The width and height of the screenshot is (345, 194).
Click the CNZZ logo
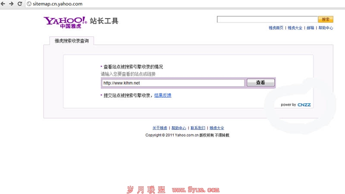point(304,105)
